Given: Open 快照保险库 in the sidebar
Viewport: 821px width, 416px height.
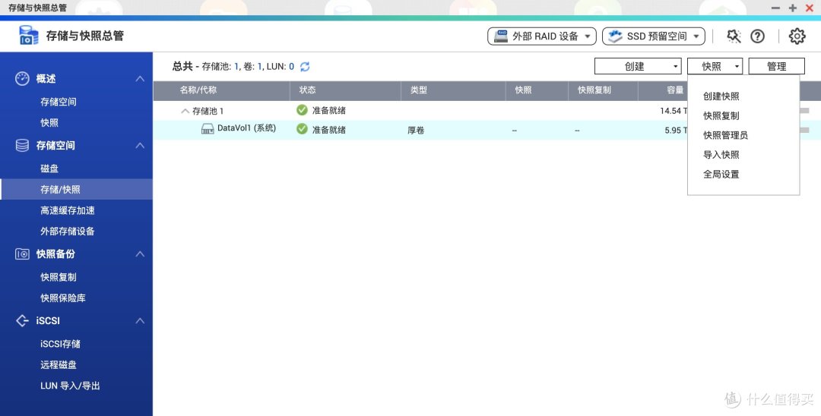Looking at the screenshot, I should (63, 298).
